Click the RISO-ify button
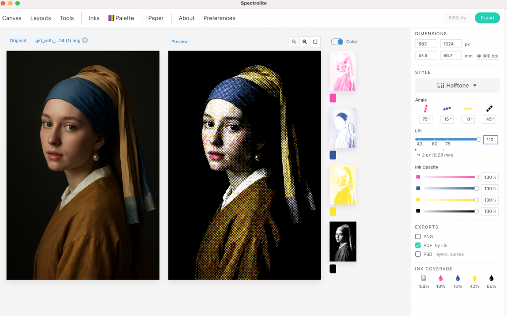The width and height of the screenshot is (507, 316). (456, 18)
